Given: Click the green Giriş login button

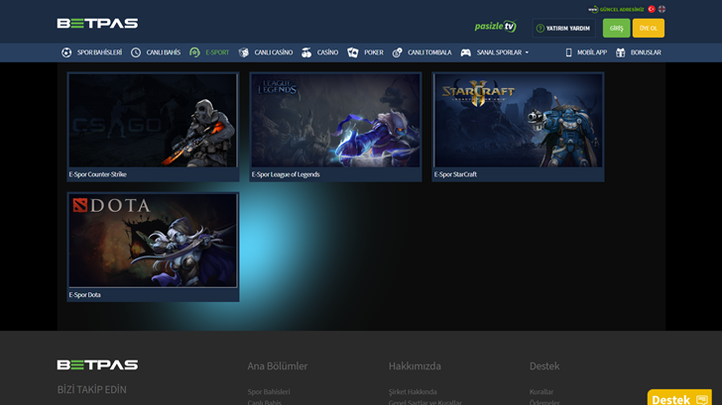Looking at the screenshot, I should (617, 28).
